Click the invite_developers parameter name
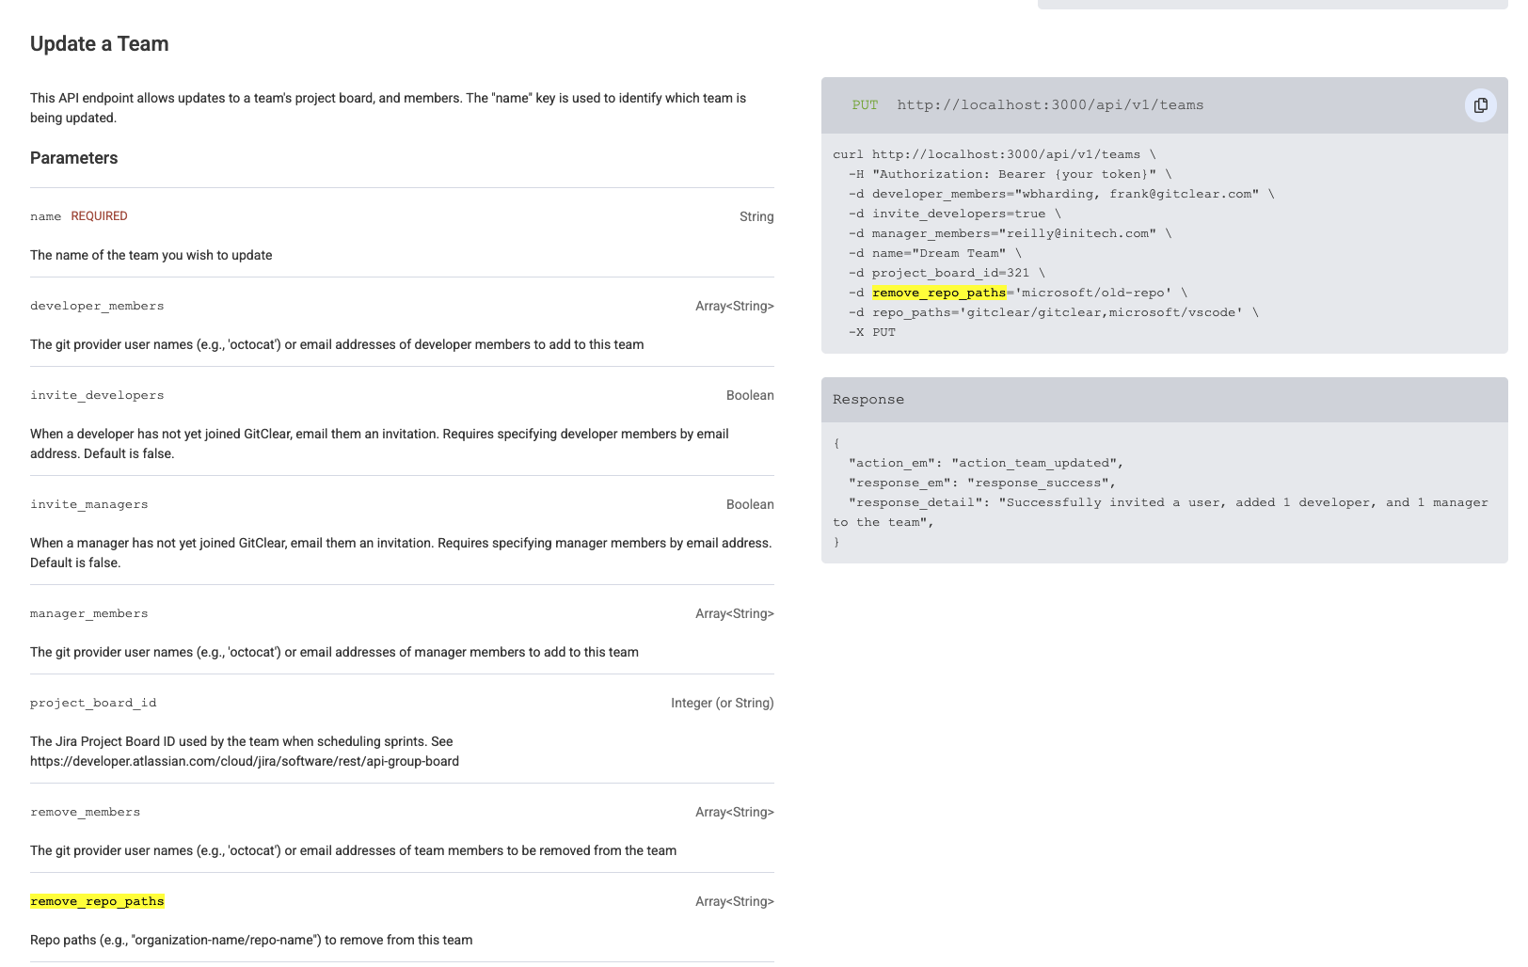This screenshot has width=1528, height=967. (97, 395)
